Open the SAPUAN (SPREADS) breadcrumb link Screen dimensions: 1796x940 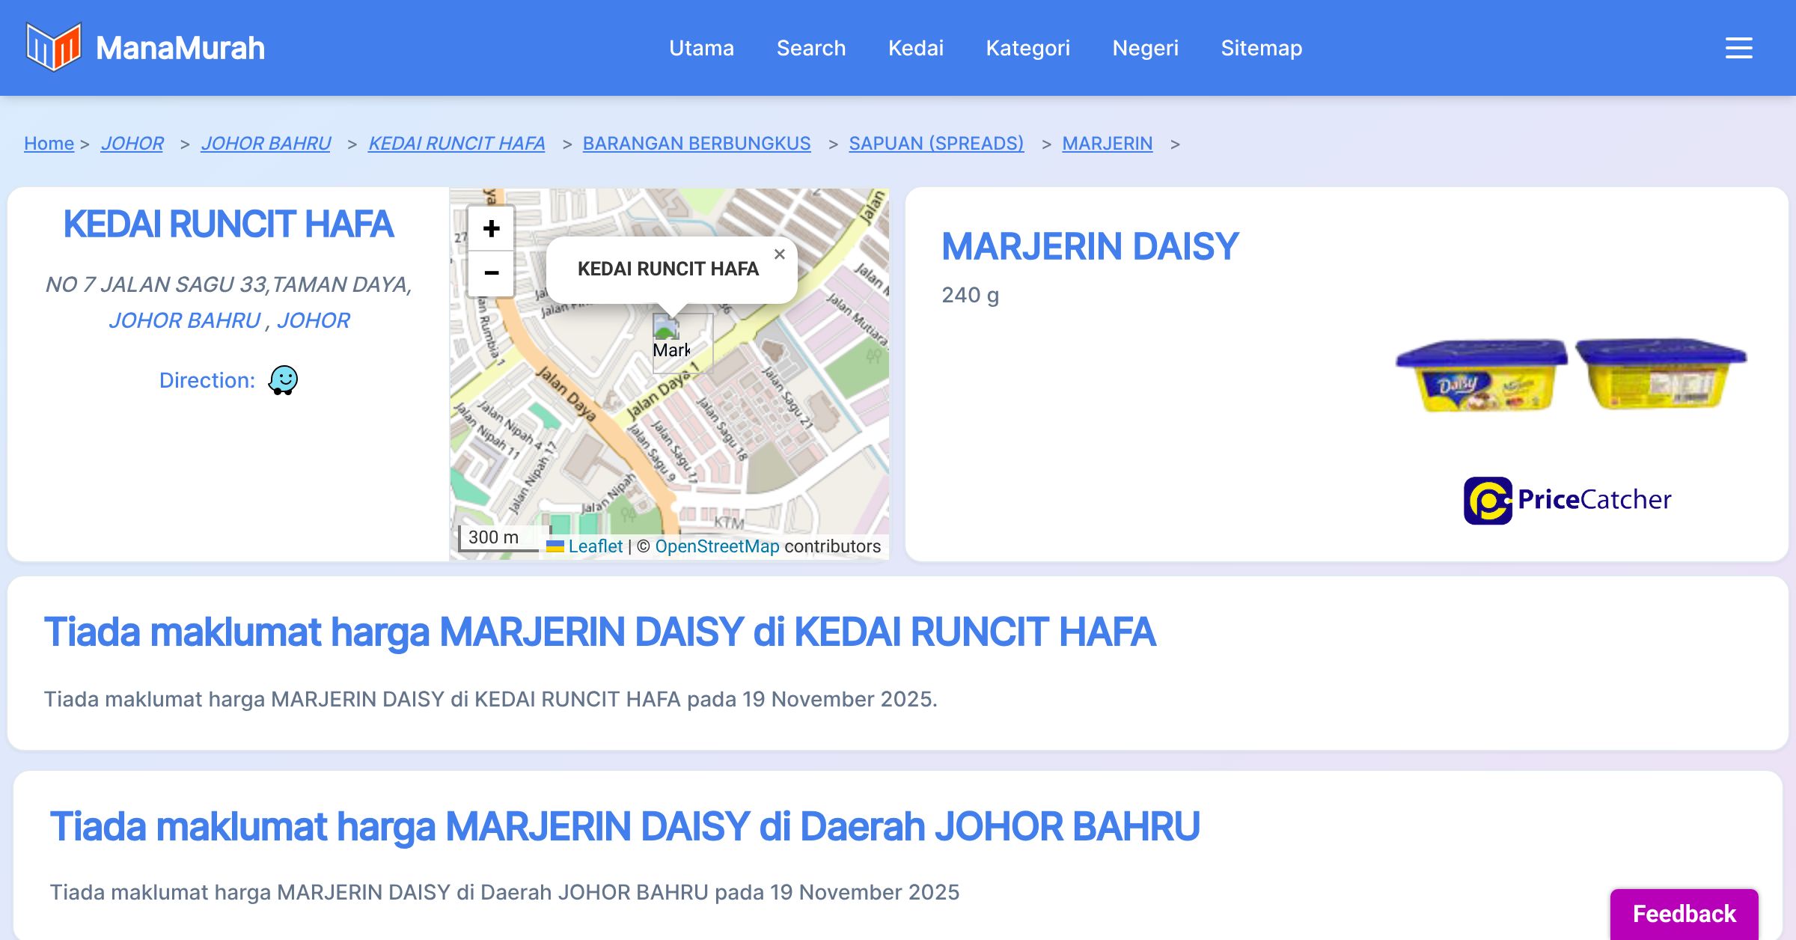coord(935,143)
